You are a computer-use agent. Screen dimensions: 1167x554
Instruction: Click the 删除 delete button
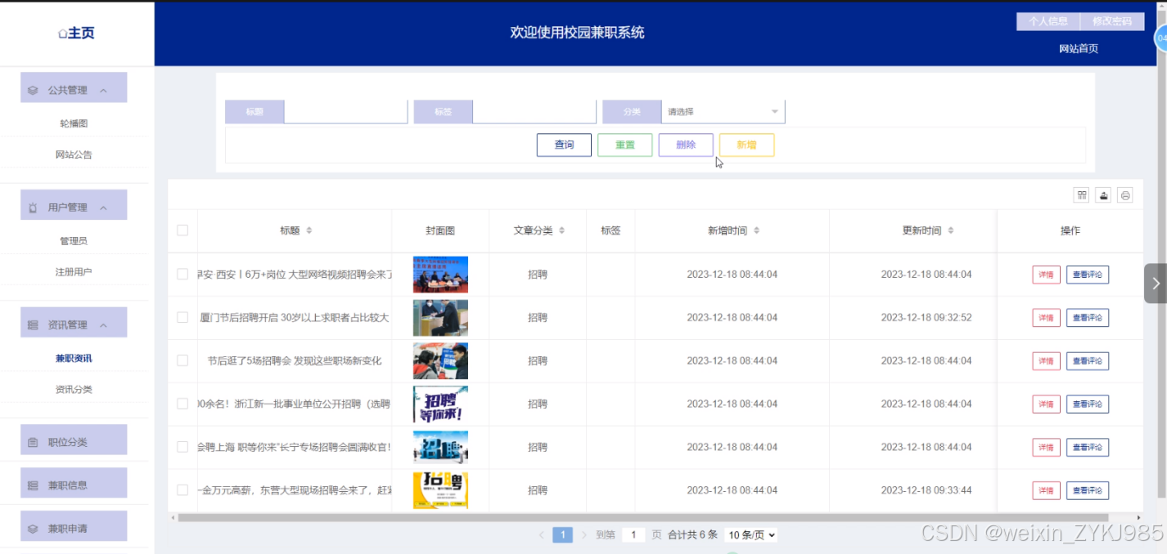click(686, 145)
